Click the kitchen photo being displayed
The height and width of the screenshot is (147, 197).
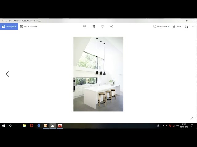tap(98, 74)
